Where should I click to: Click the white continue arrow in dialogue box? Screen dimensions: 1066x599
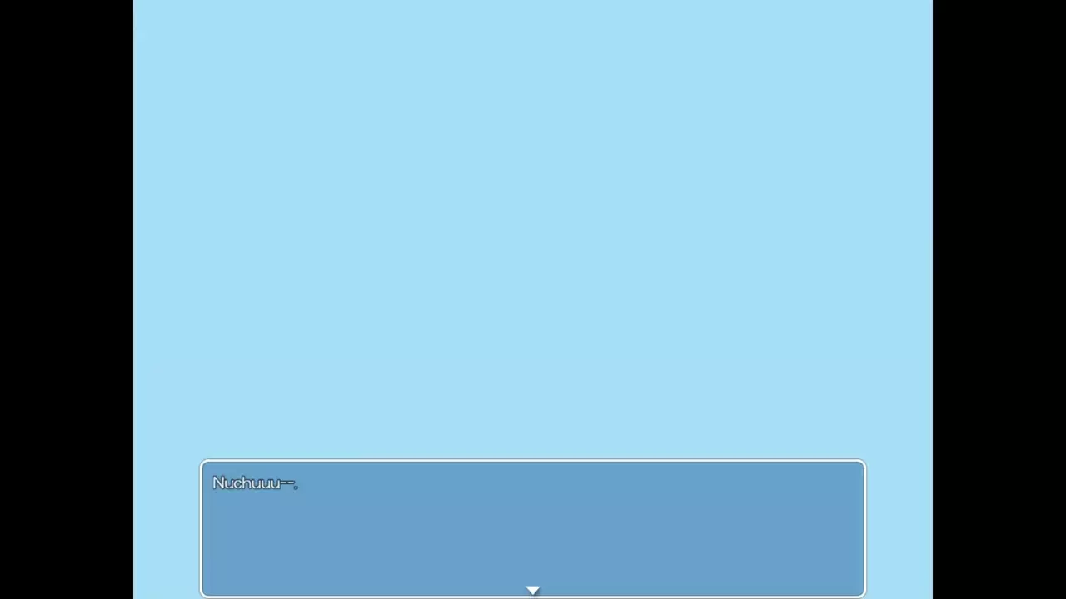pos(533,590)
